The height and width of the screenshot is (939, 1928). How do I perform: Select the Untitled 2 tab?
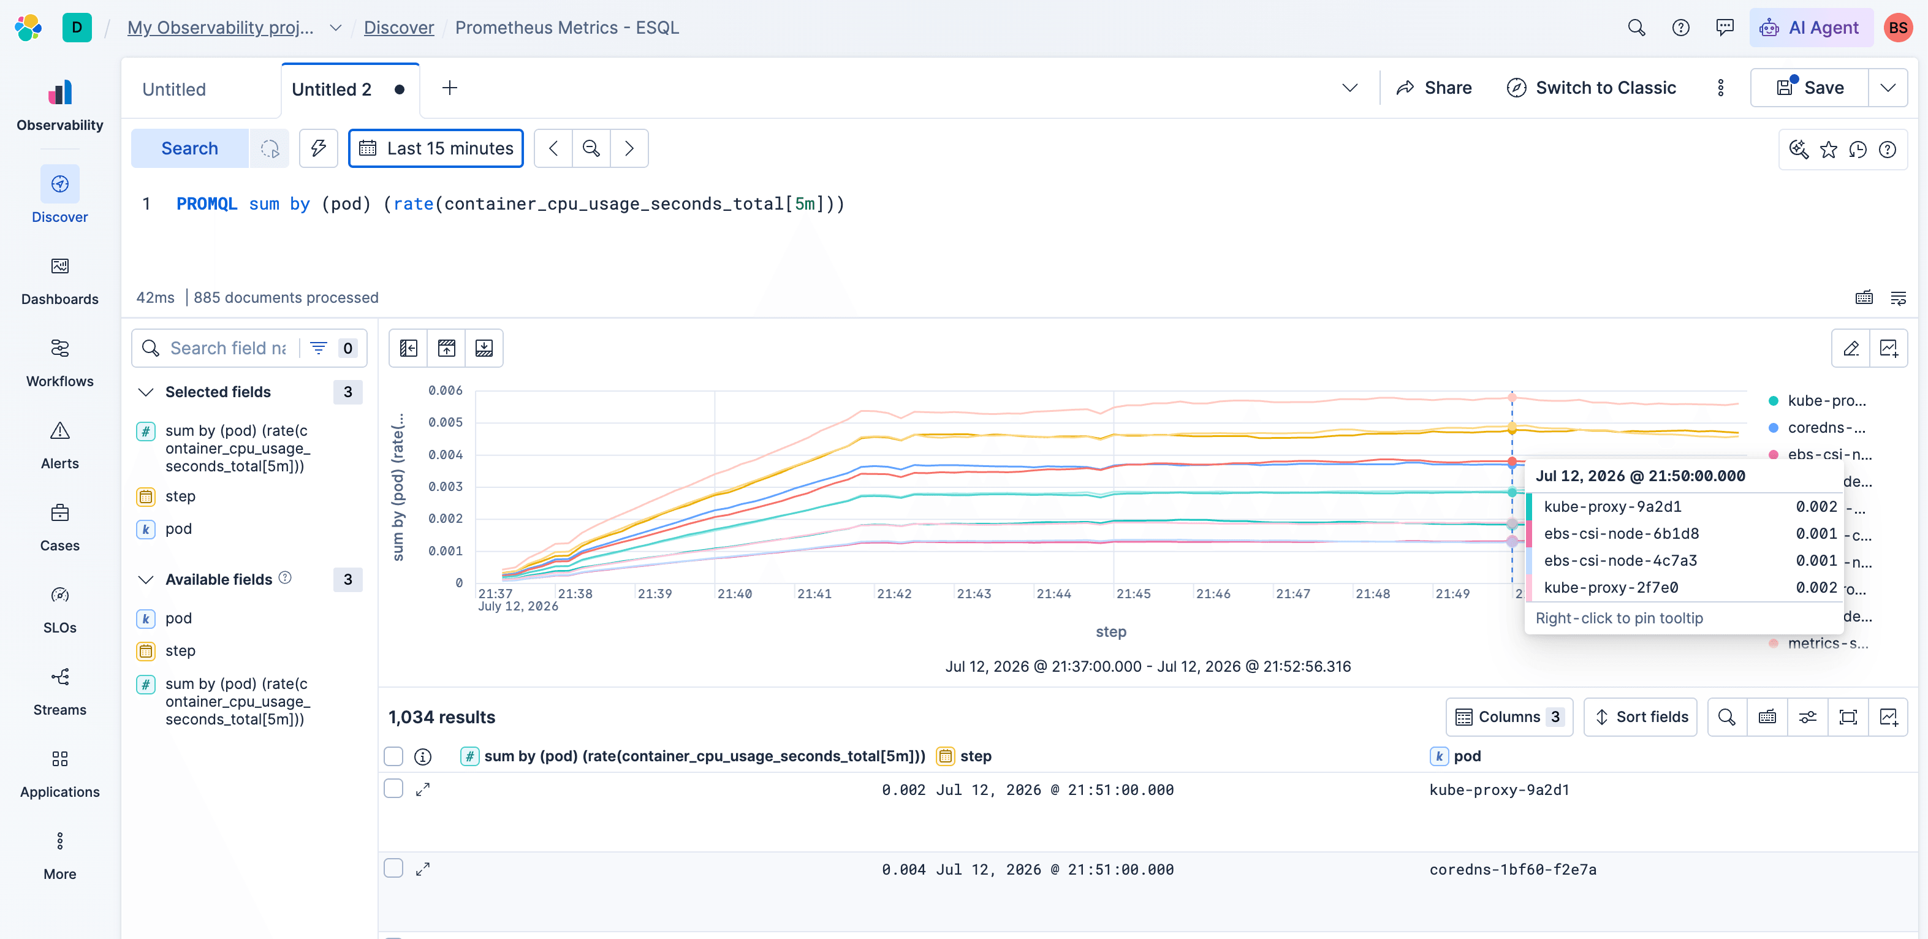pyautogui.click(x=332, y=90)
